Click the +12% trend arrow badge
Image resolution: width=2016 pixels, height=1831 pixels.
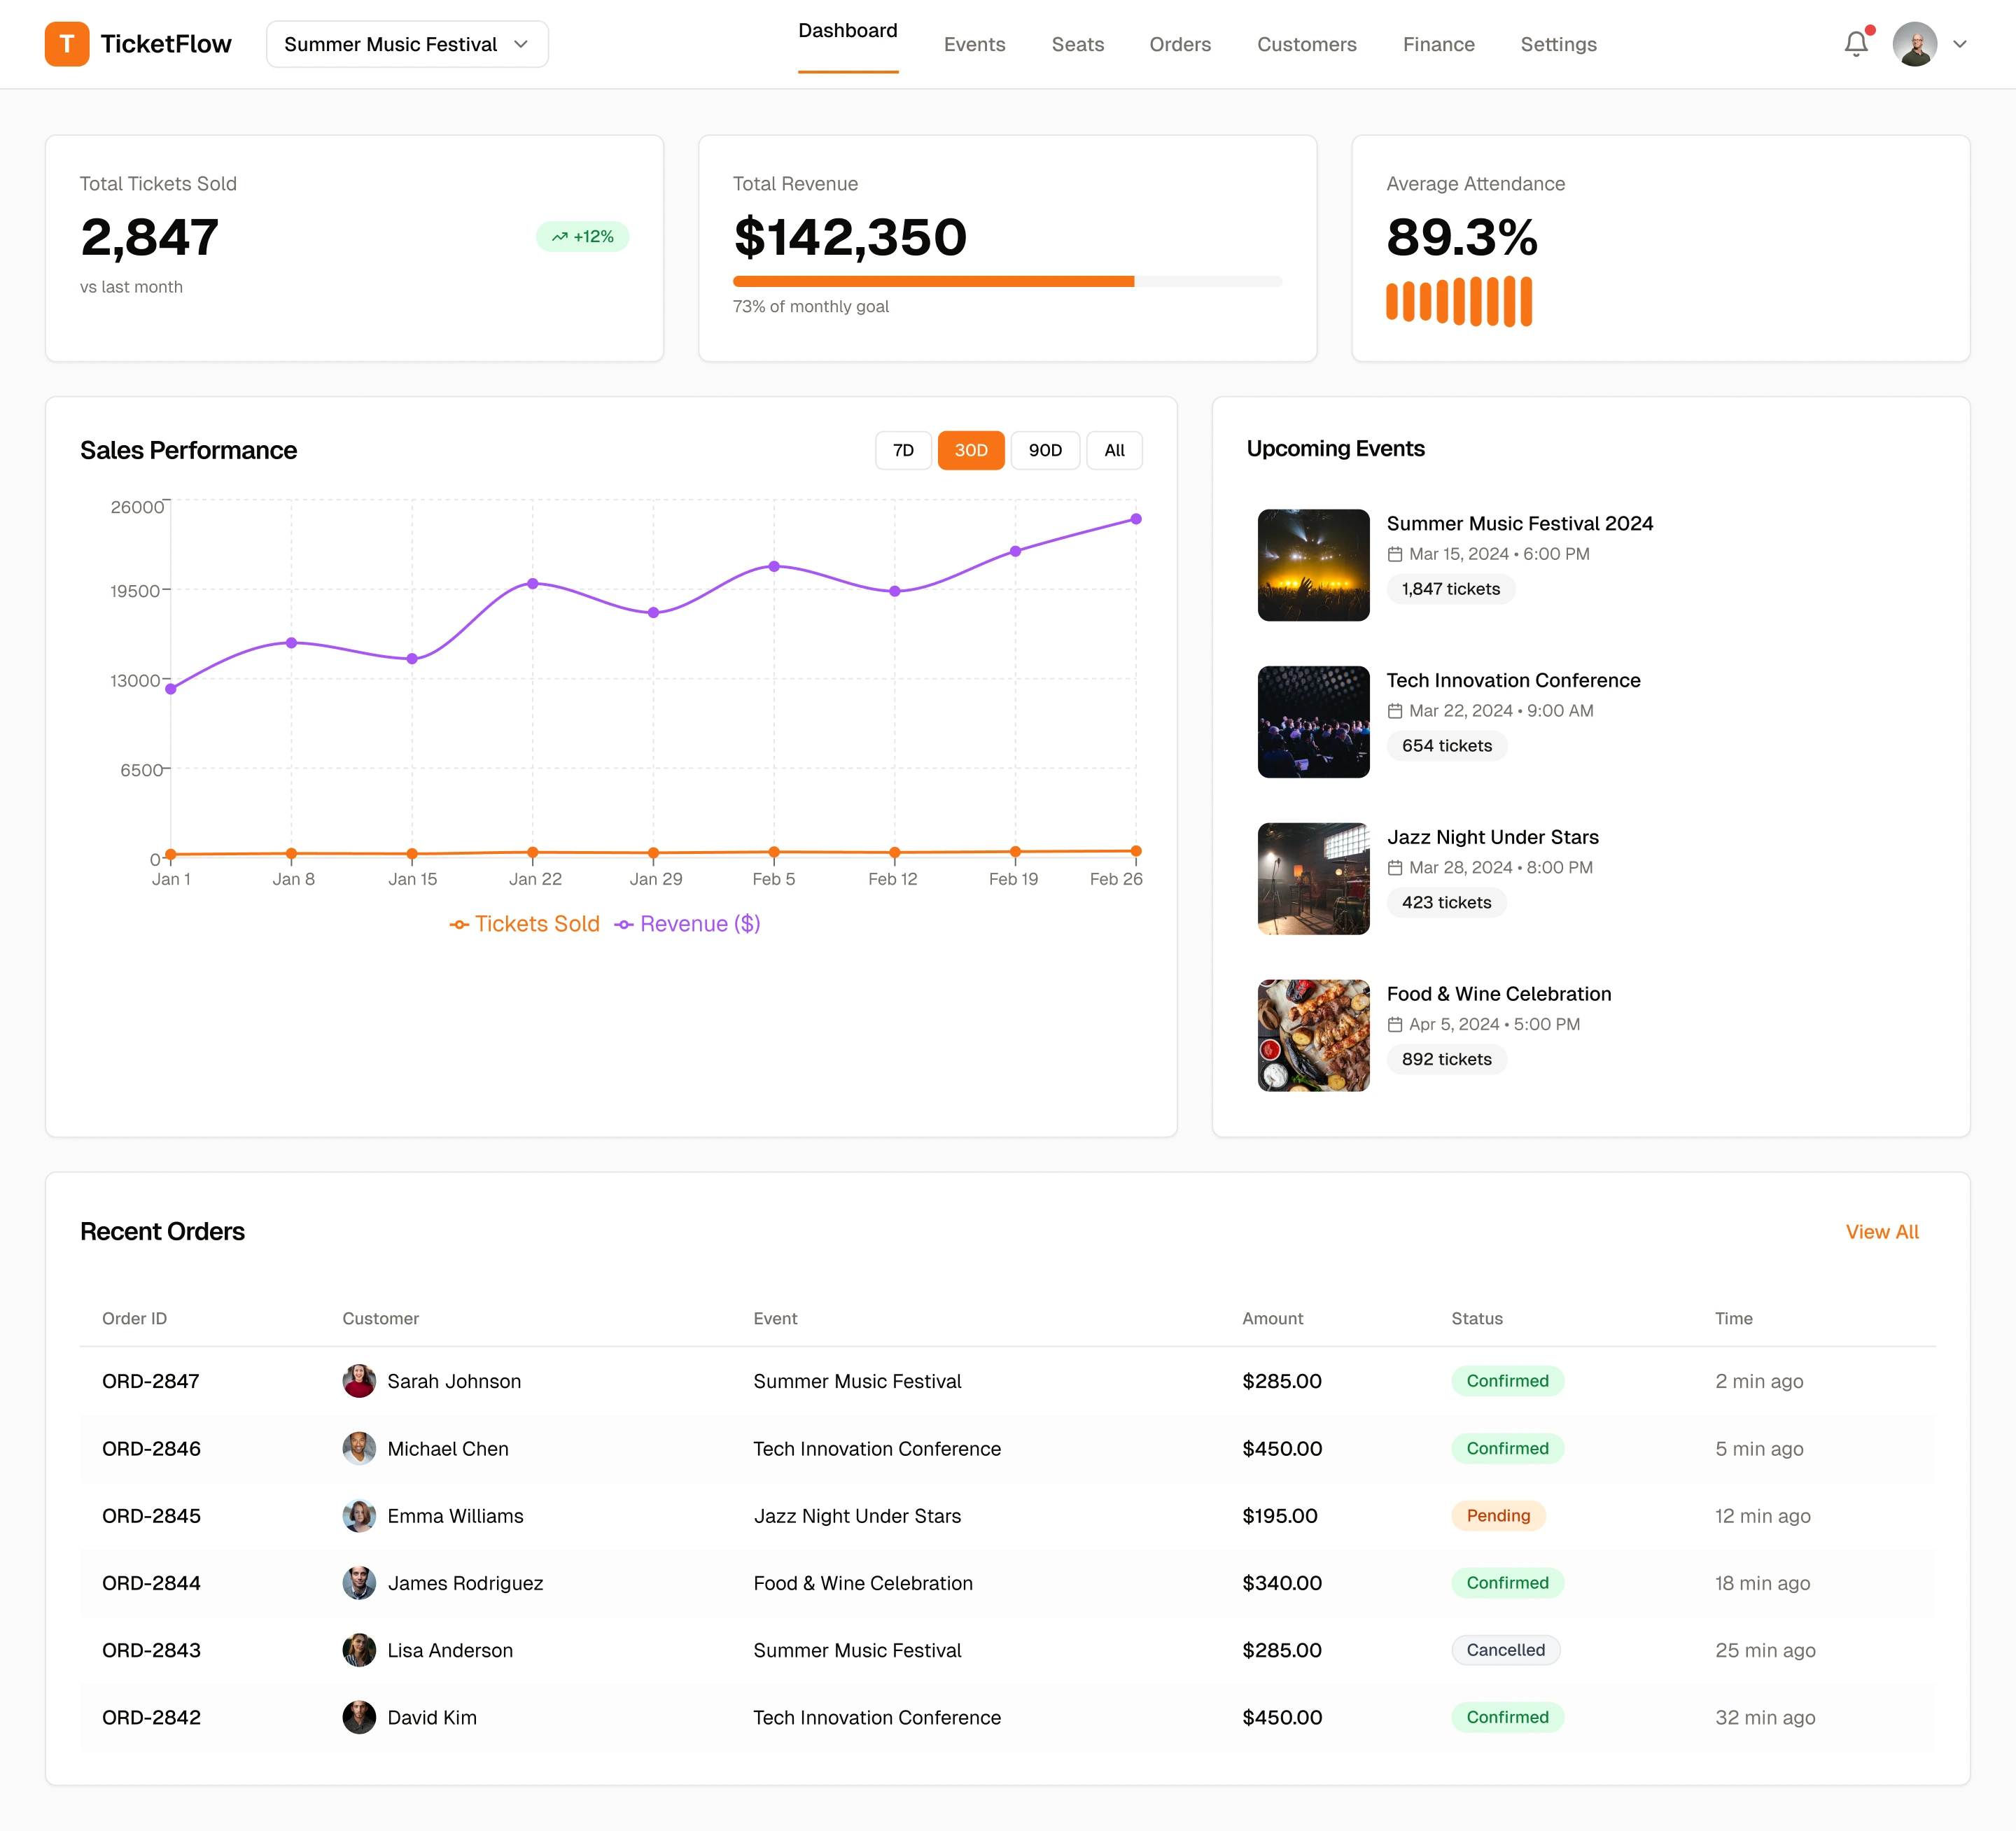(x=582, y=237)
